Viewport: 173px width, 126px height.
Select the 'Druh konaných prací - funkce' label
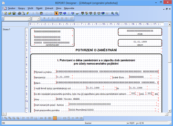[x=49, y=105]
